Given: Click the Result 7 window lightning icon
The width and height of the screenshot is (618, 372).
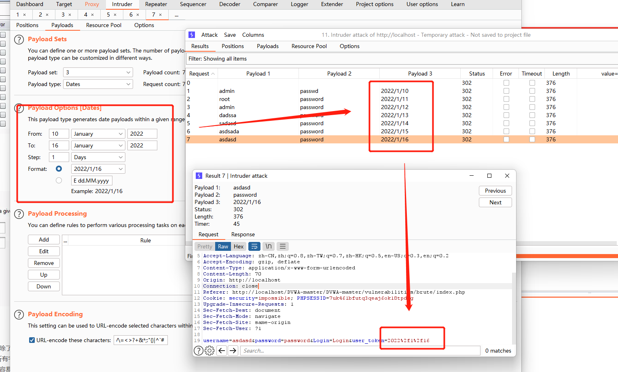Looking at the screenshot, I should [x=199, y=176].
